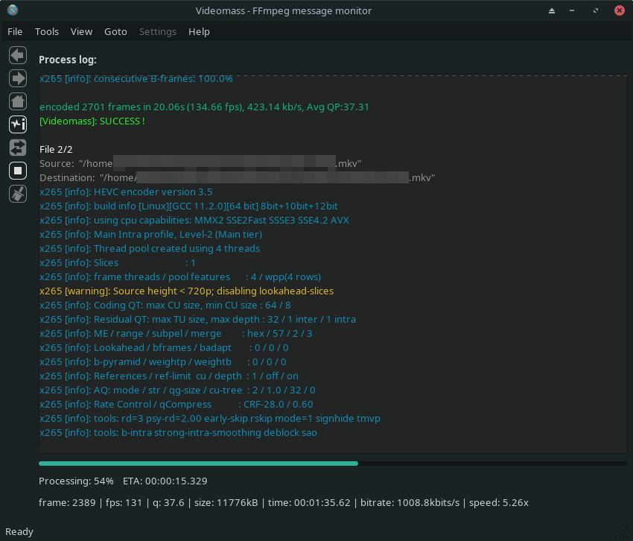Image resolution: width=633 pixels, height=541 pixels.
Task: Click the window resize grip corner
Action: (626, 534)
